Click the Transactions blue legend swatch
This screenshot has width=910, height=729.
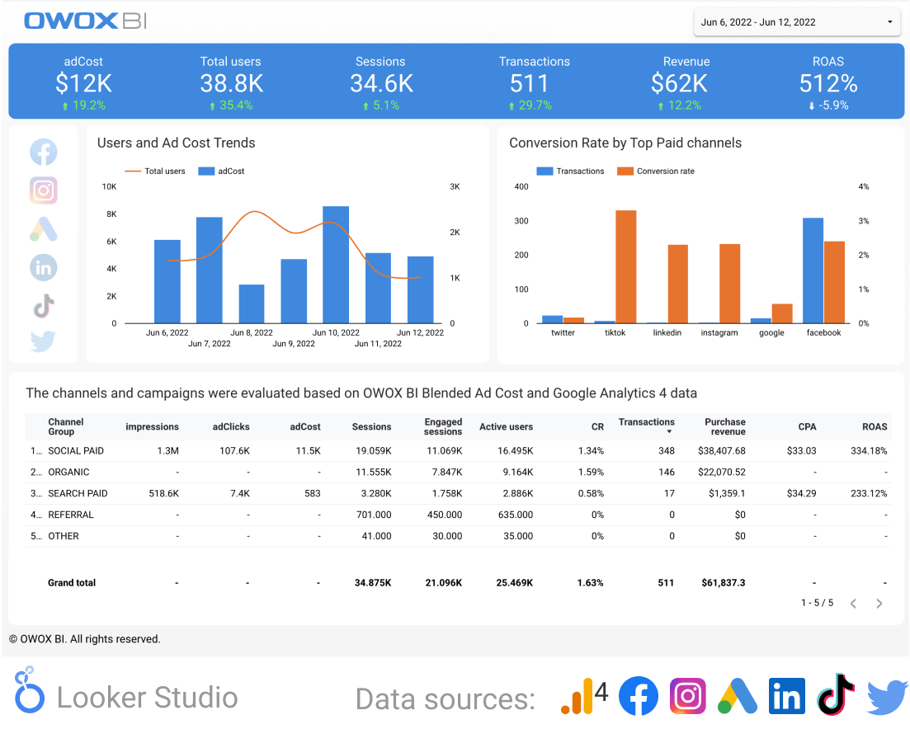[x=545, y=172]
